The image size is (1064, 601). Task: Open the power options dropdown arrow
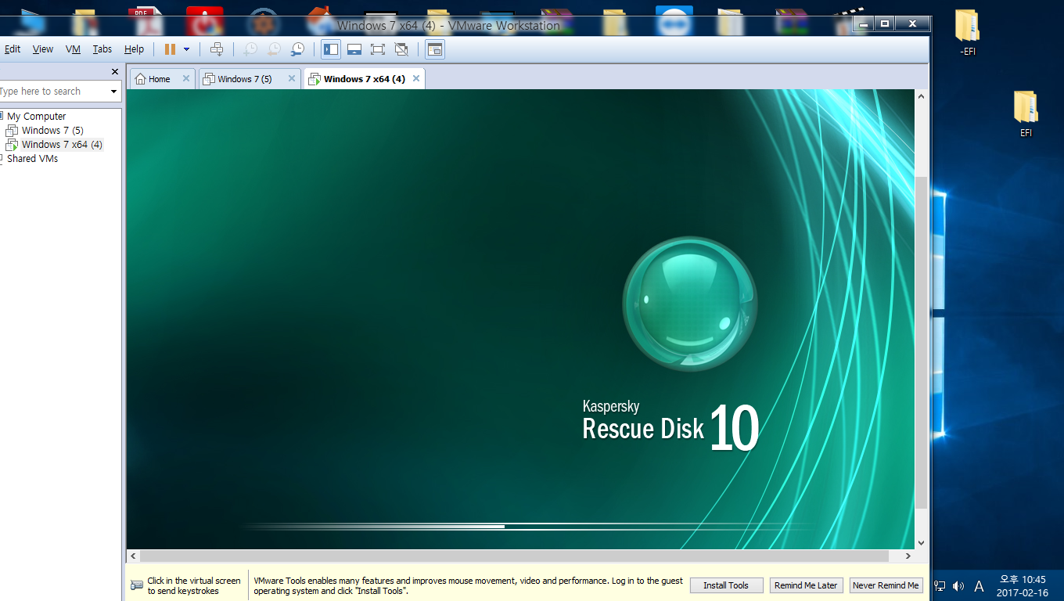tap(186, 49)
